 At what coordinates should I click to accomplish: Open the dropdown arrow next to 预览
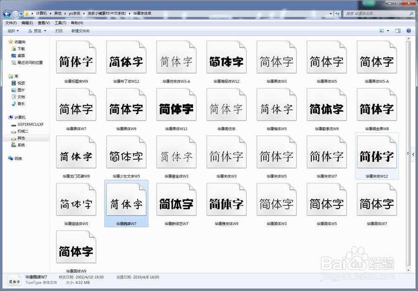[x=45, y=31]
